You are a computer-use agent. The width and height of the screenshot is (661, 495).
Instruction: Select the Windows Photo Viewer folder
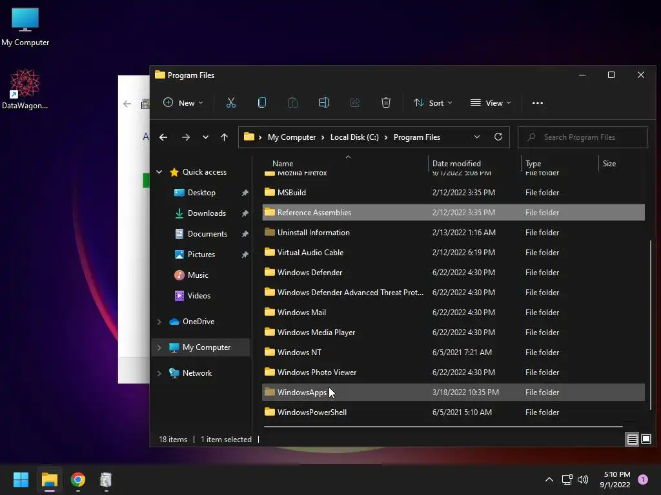[453, 373]
